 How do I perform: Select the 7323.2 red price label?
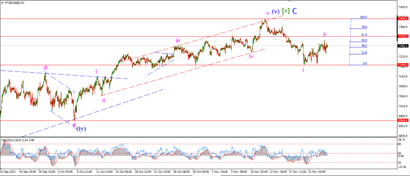tap(403, 36)
